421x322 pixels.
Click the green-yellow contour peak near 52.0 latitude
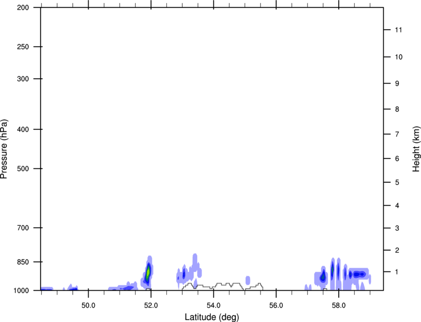[x=148, y=272]
